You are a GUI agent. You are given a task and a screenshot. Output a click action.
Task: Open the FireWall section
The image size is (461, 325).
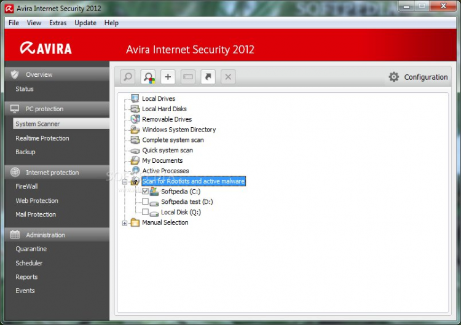pyautogui.click(x=26, y=186)
